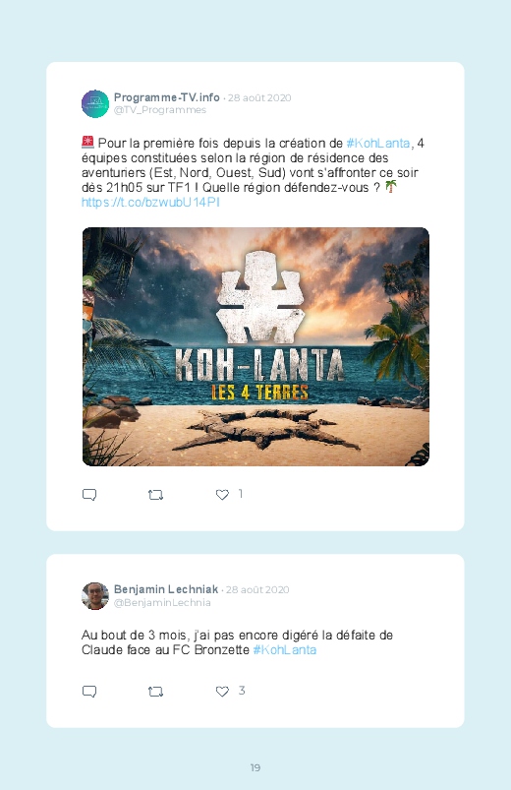The image size is (511, 790).
Task: Click the reply icon on Benjamin Lechniak's tweet
Action: point(89,692)
